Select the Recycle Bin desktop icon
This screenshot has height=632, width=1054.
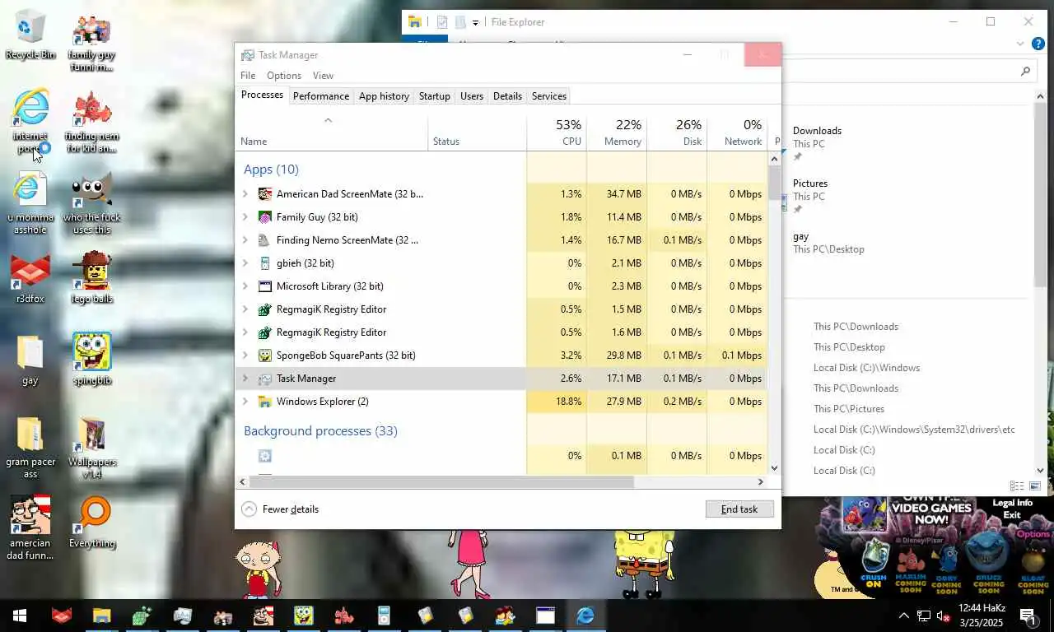tap(30, 35)
